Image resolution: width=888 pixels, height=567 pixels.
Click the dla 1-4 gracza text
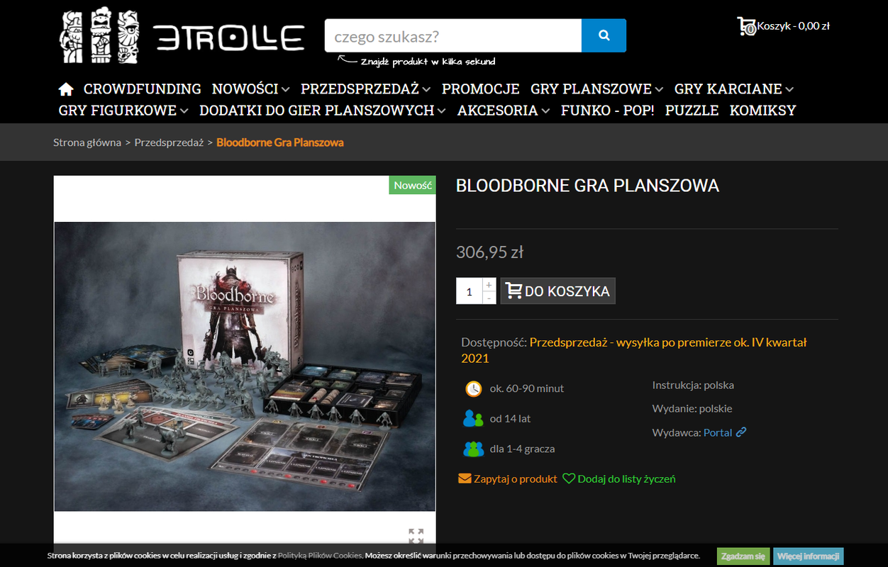point(523,449)
